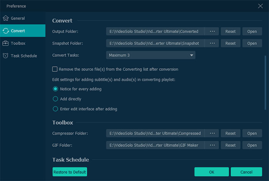
Task: Open the Snapshot Folder location
Action: click(252, 43)
